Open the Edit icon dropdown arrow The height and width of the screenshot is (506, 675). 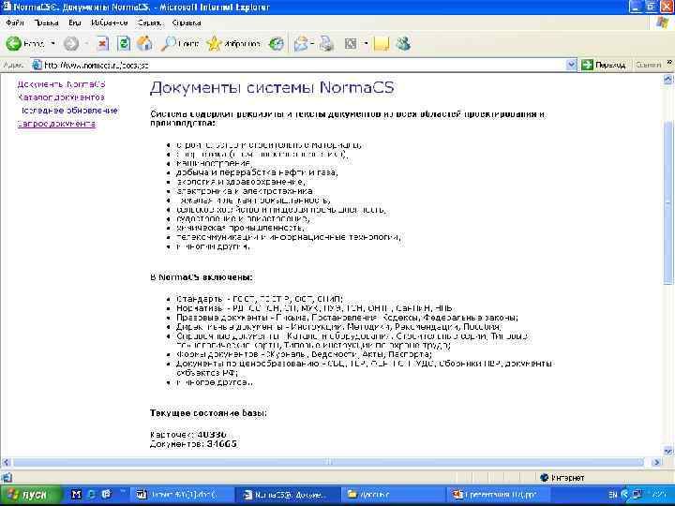pyautogui.click(x=366, y=43)
